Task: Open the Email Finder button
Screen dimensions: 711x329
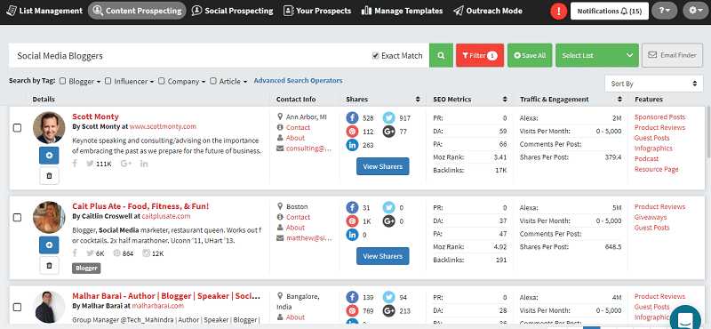Action: click(673, 55)
